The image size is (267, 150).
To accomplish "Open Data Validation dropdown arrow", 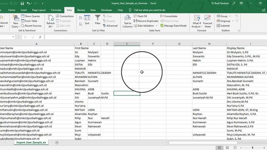I will coord(156,26).
